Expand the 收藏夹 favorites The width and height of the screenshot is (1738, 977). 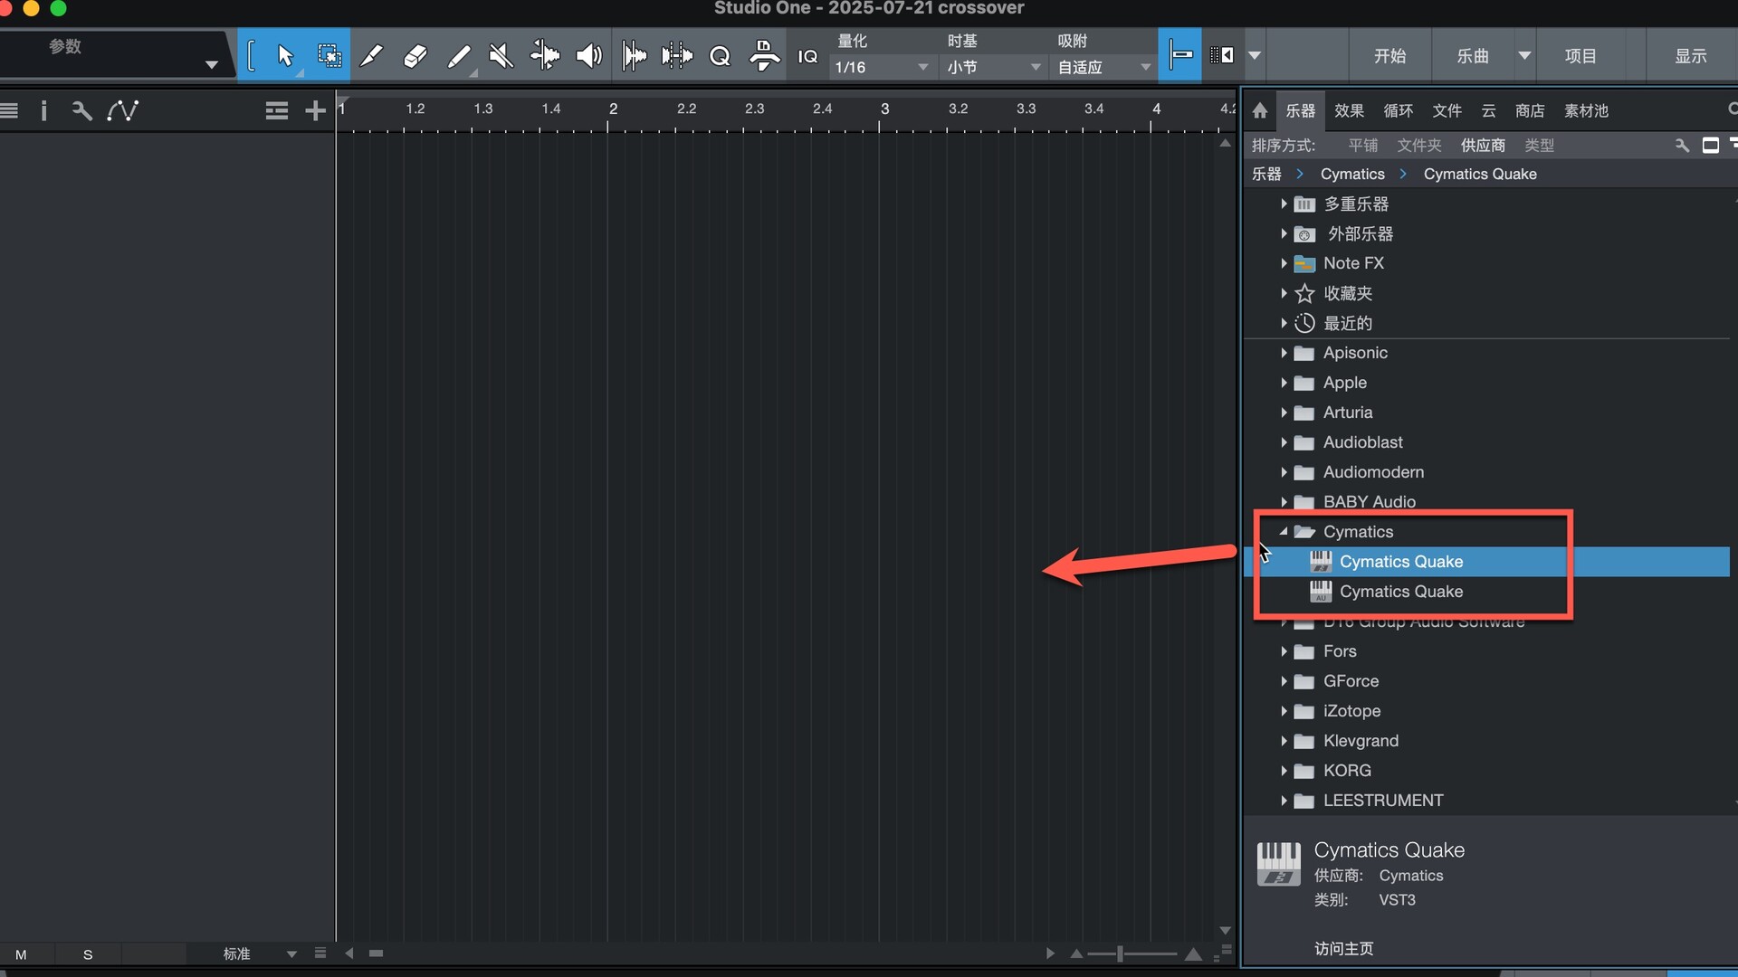click(x=1284, y=293)
